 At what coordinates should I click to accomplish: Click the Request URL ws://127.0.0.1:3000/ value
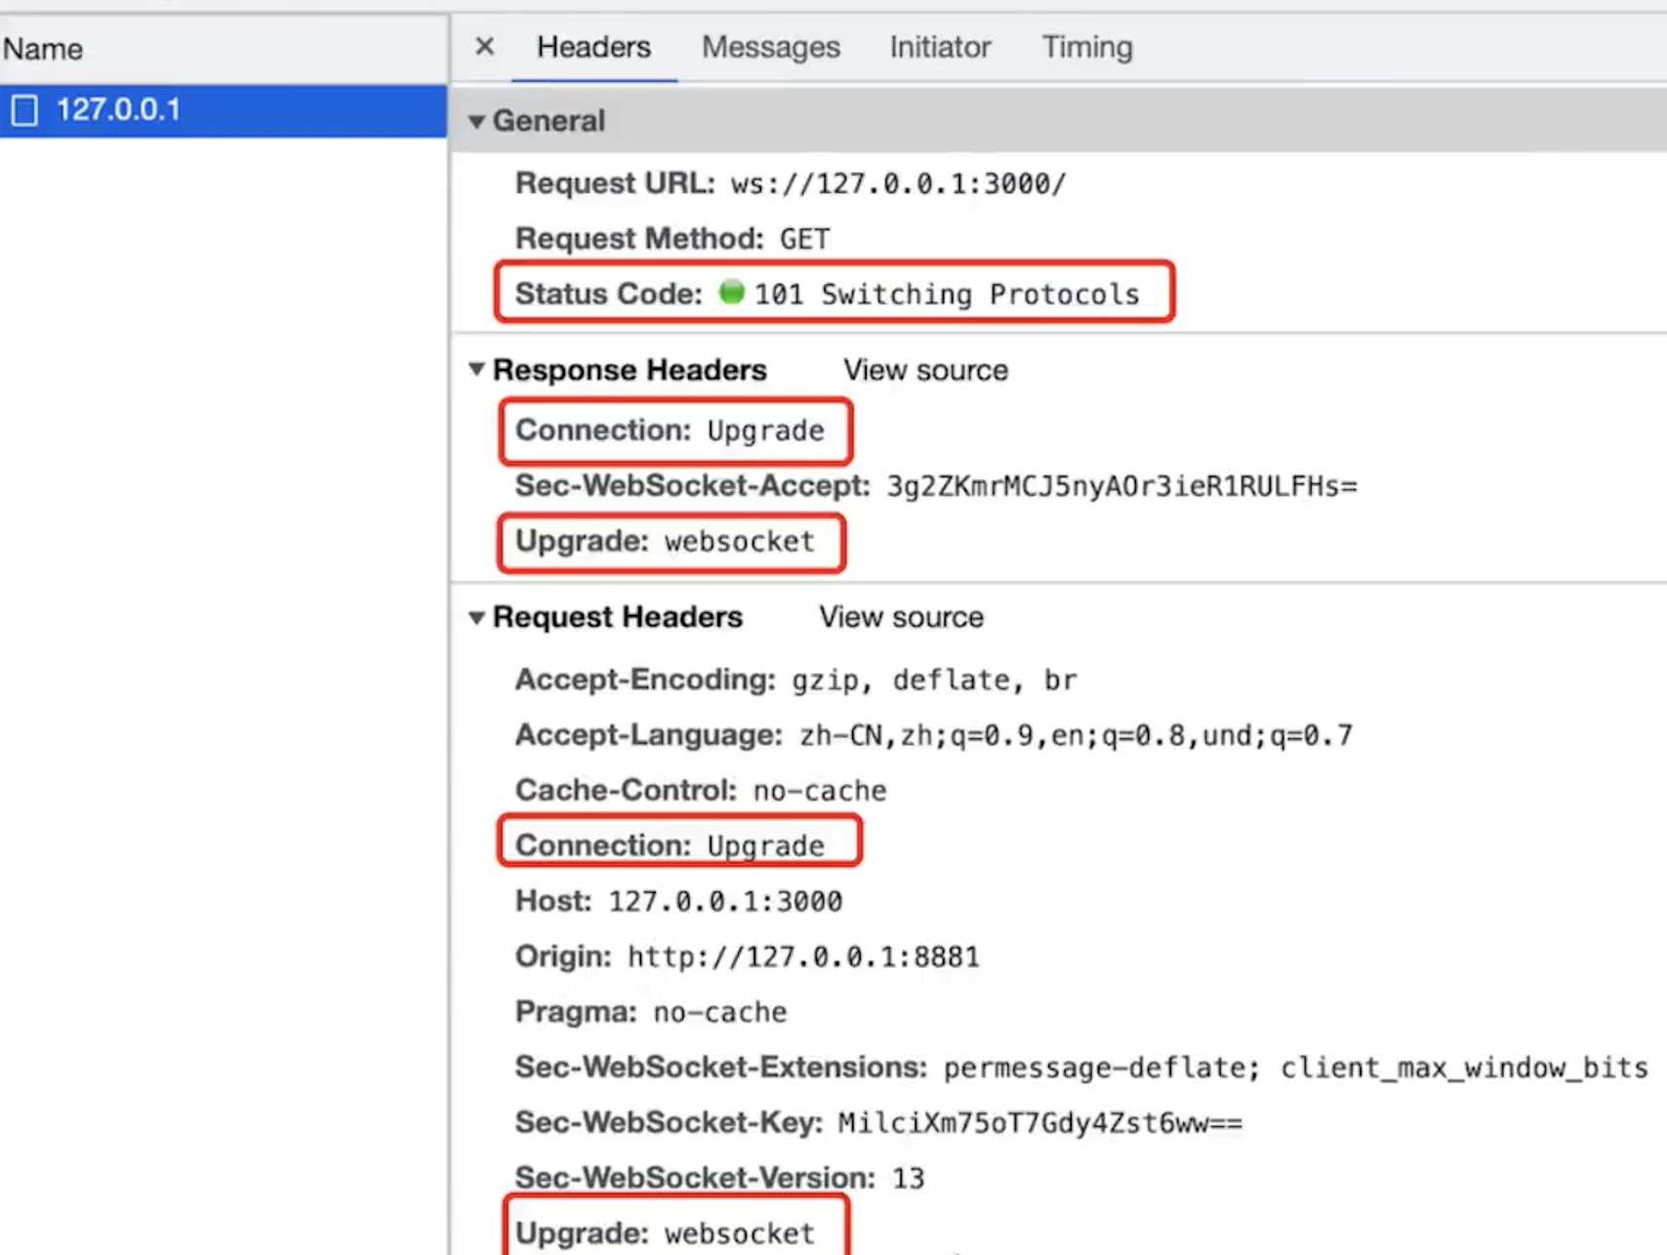[x=898, y=184]
